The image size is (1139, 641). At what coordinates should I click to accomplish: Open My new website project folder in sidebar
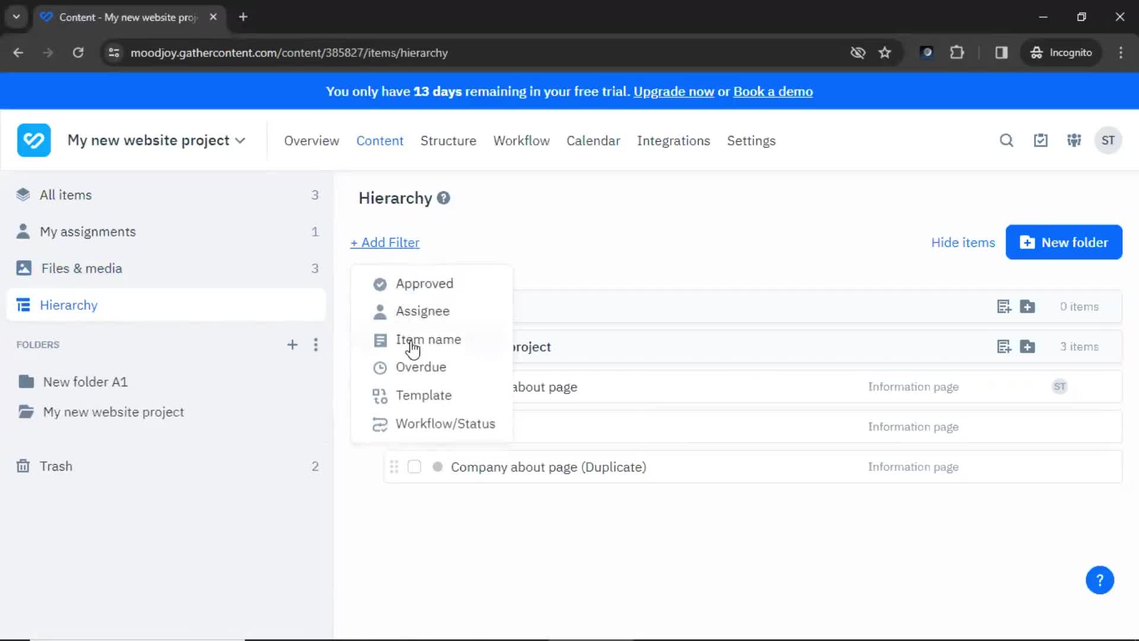113,412
